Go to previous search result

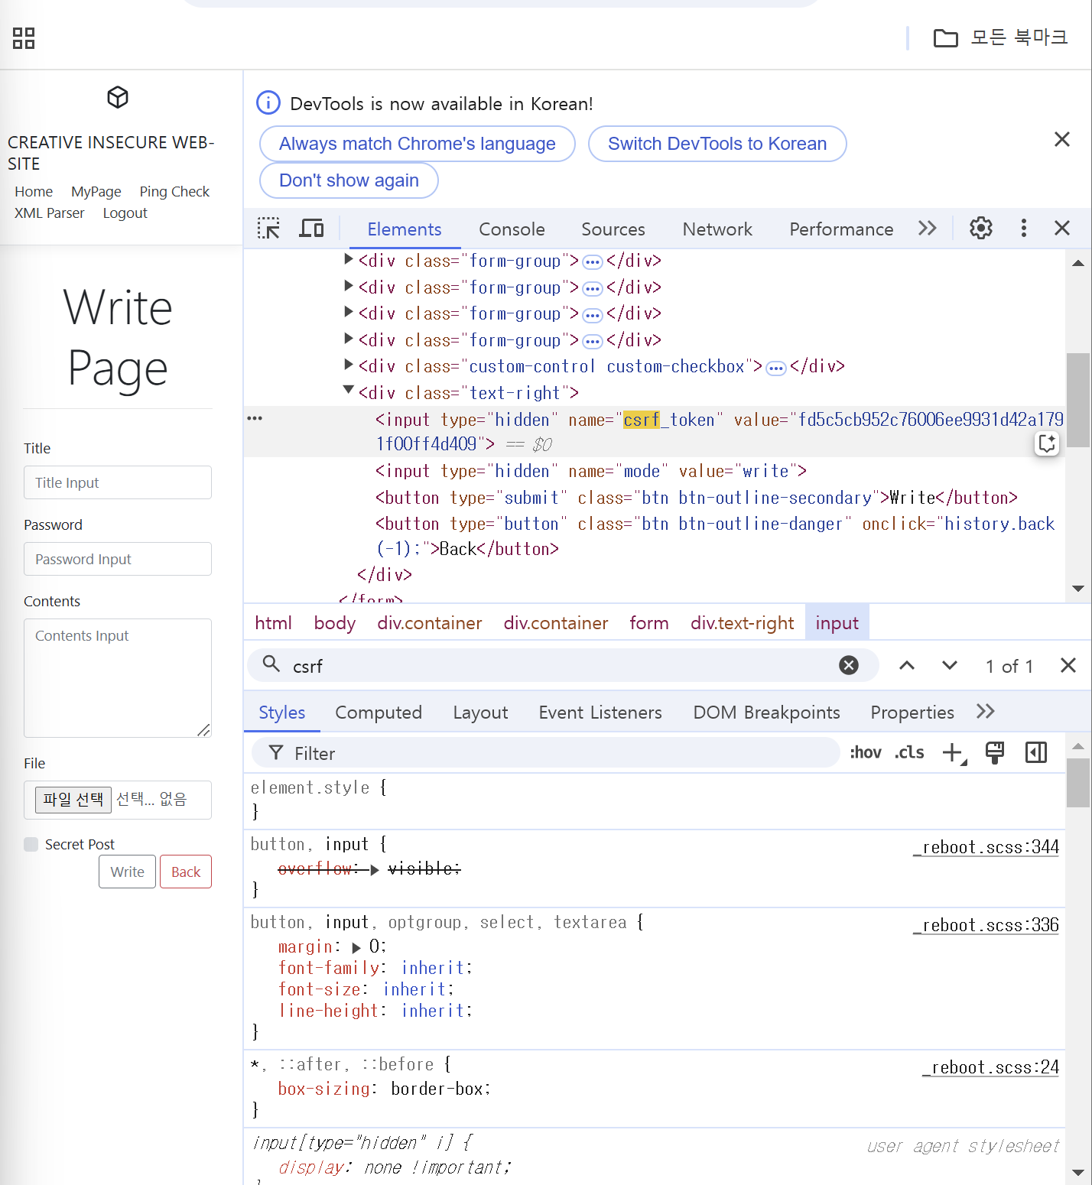coord(907,665)
